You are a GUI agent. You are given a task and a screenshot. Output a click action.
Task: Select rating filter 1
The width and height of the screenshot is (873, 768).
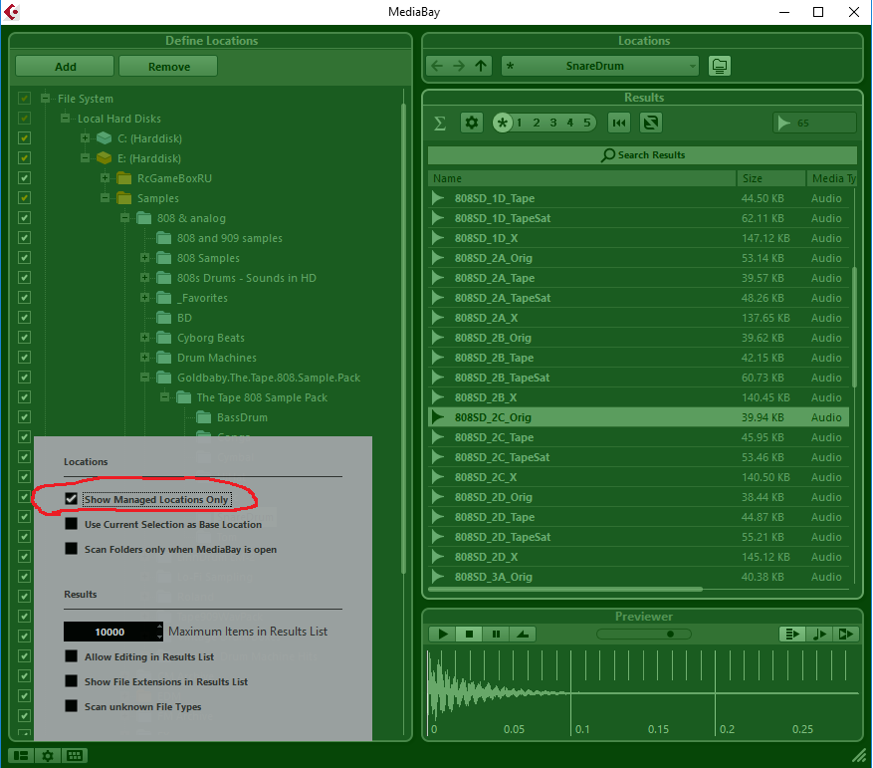pyautogui.click(x=519, y=123)
